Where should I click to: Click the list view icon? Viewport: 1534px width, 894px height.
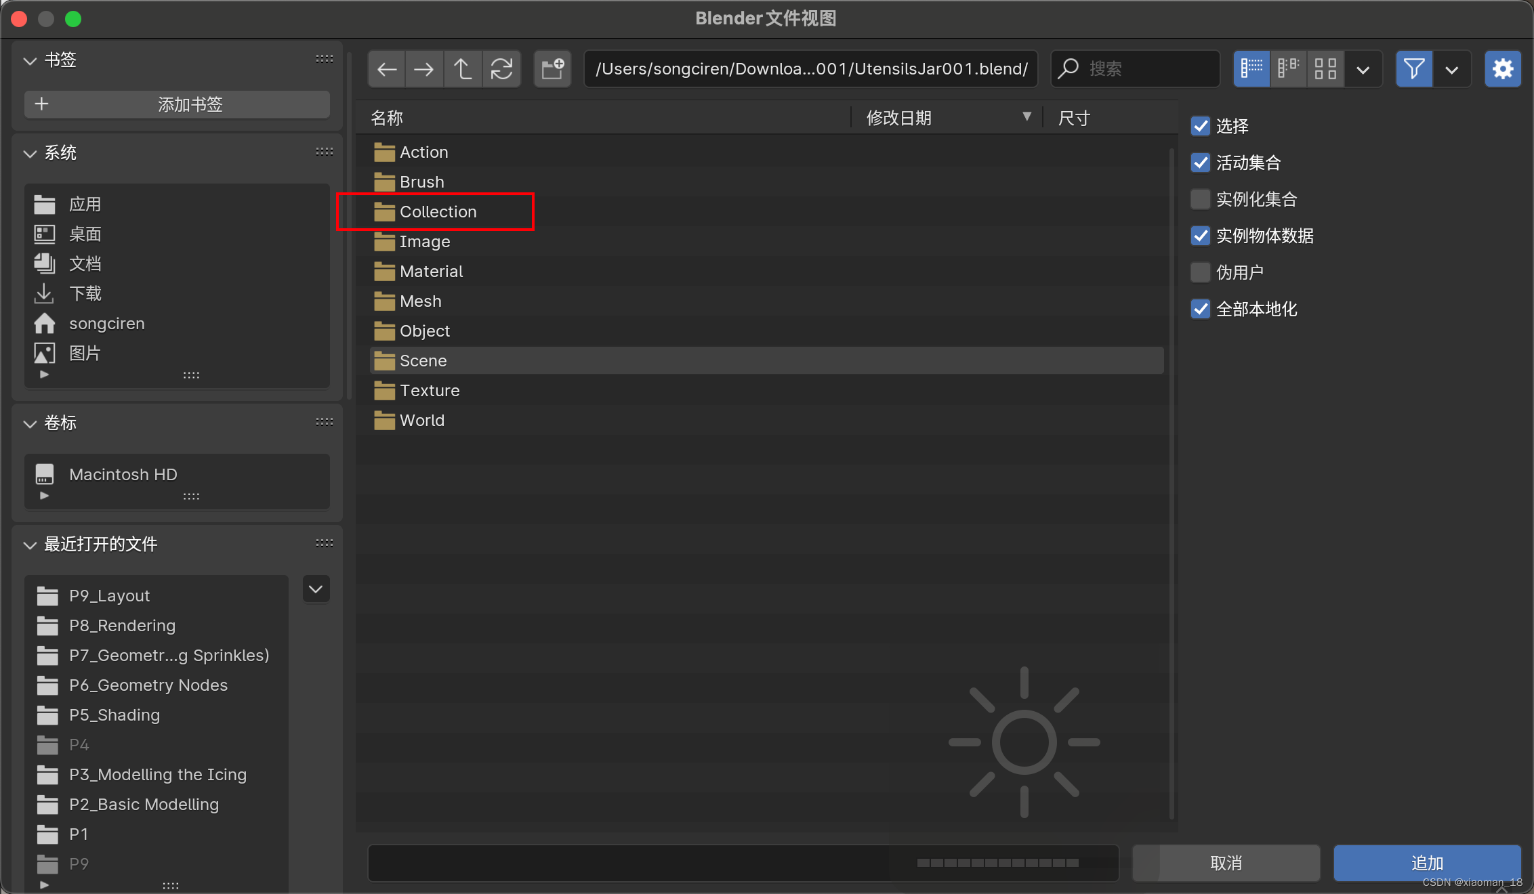click(x=1253, y=69)
